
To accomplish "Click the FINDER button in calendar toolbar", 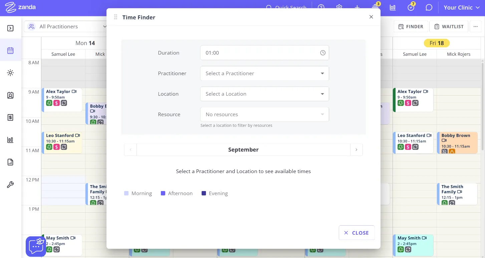I will pyautogui.click(x=410, y=27).
